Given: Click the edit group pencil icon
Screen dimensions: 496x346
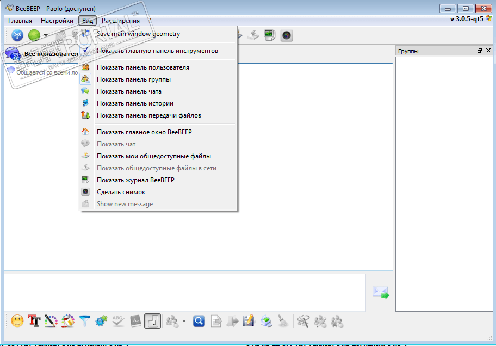Looking at the screenshot, I should point(320,321).
